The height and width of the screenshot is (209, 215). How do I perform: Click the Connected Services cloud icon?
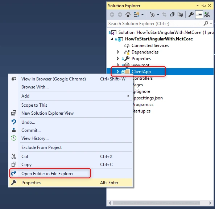127,46
